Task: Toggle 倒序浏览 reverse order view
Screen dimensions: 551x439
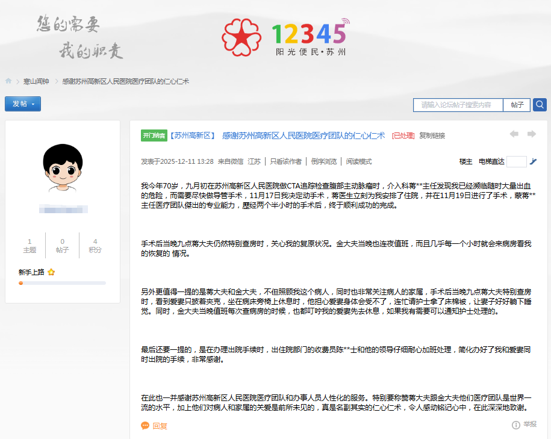Action: pos(323,161)
